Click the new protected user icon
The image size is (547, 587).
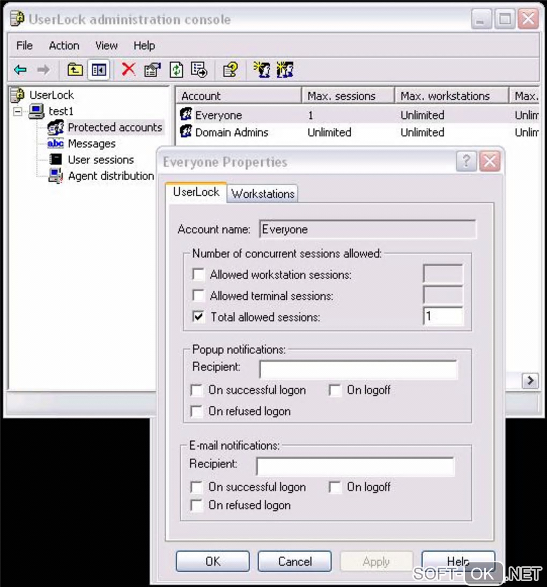[262, 70]
